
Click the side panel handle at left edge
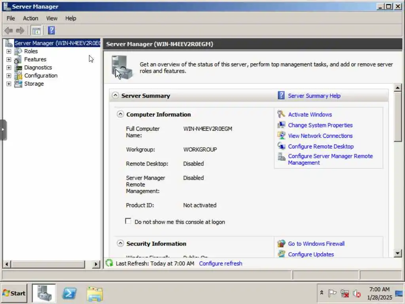[3, 130]
